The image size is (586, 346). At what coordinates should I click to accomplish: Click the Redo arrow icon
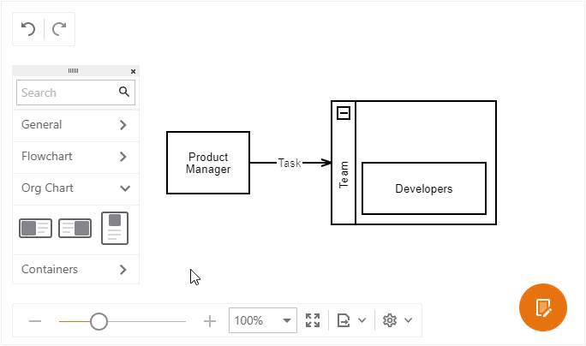point(59,29)
